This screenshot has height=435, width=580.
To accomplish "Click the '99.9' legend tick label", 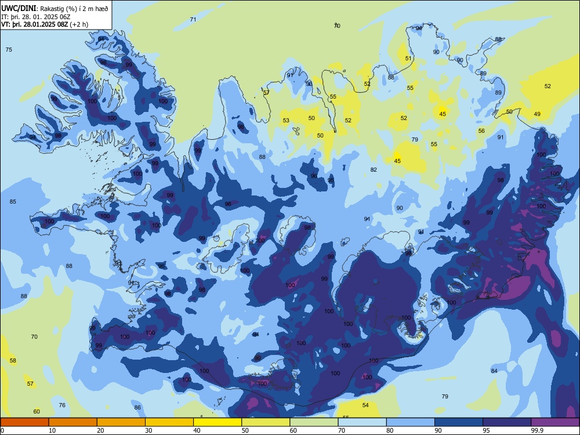I will pos(537,430).
